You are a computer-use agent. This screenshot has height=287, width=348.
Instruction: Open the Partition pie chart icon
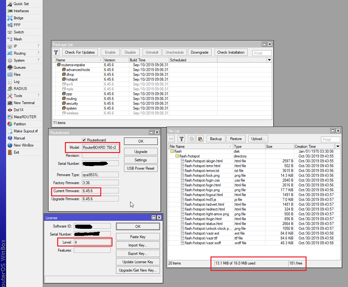click(10, 124)
